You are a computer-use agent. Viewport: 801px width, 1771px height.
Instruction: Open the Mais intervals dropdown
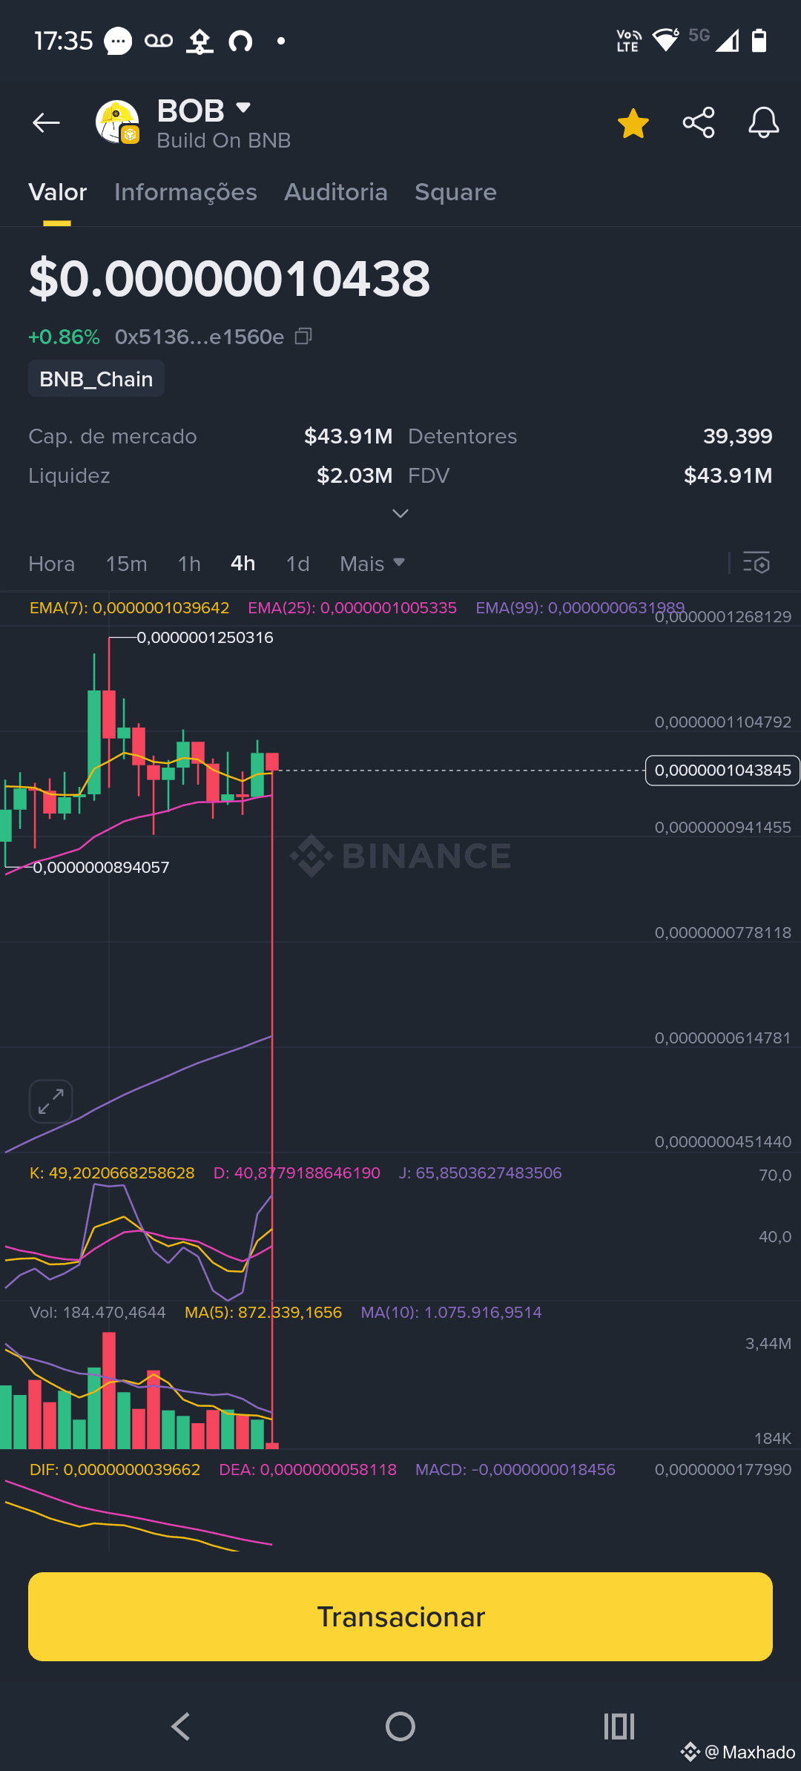click(x=372, y=564)
